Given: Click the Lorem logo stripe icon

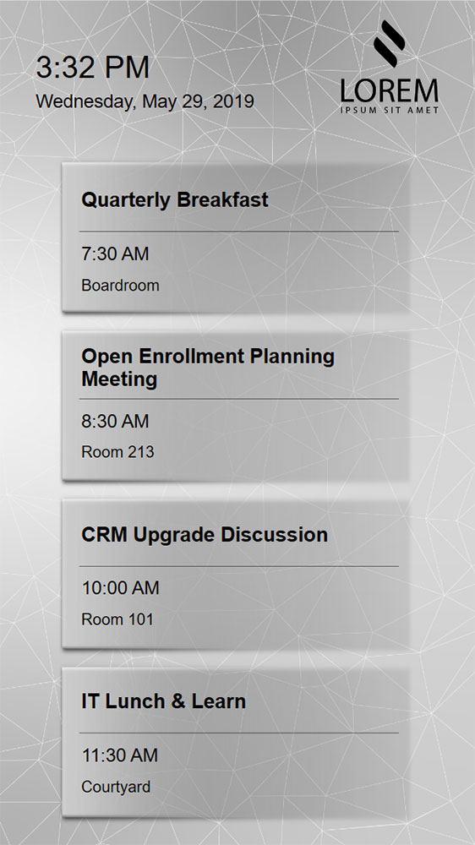Looking at the screenshot, I should [390, 44].
